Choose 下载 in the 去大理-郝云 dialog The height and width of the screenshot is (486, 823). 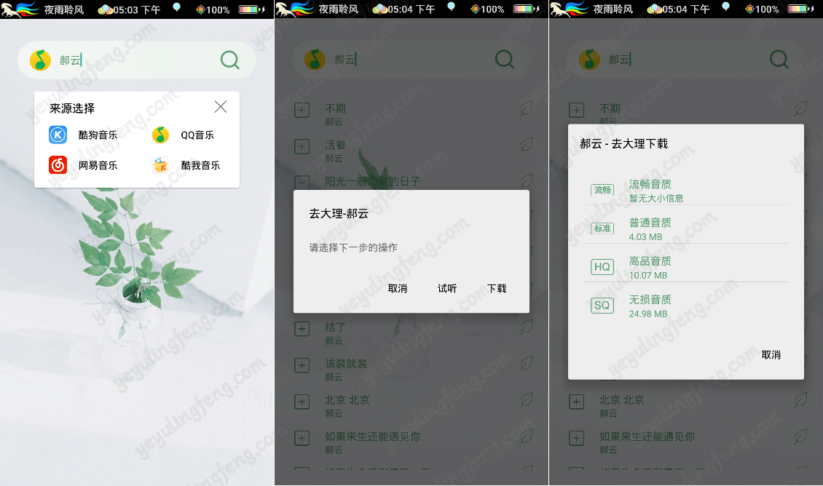tap(497, 288)
